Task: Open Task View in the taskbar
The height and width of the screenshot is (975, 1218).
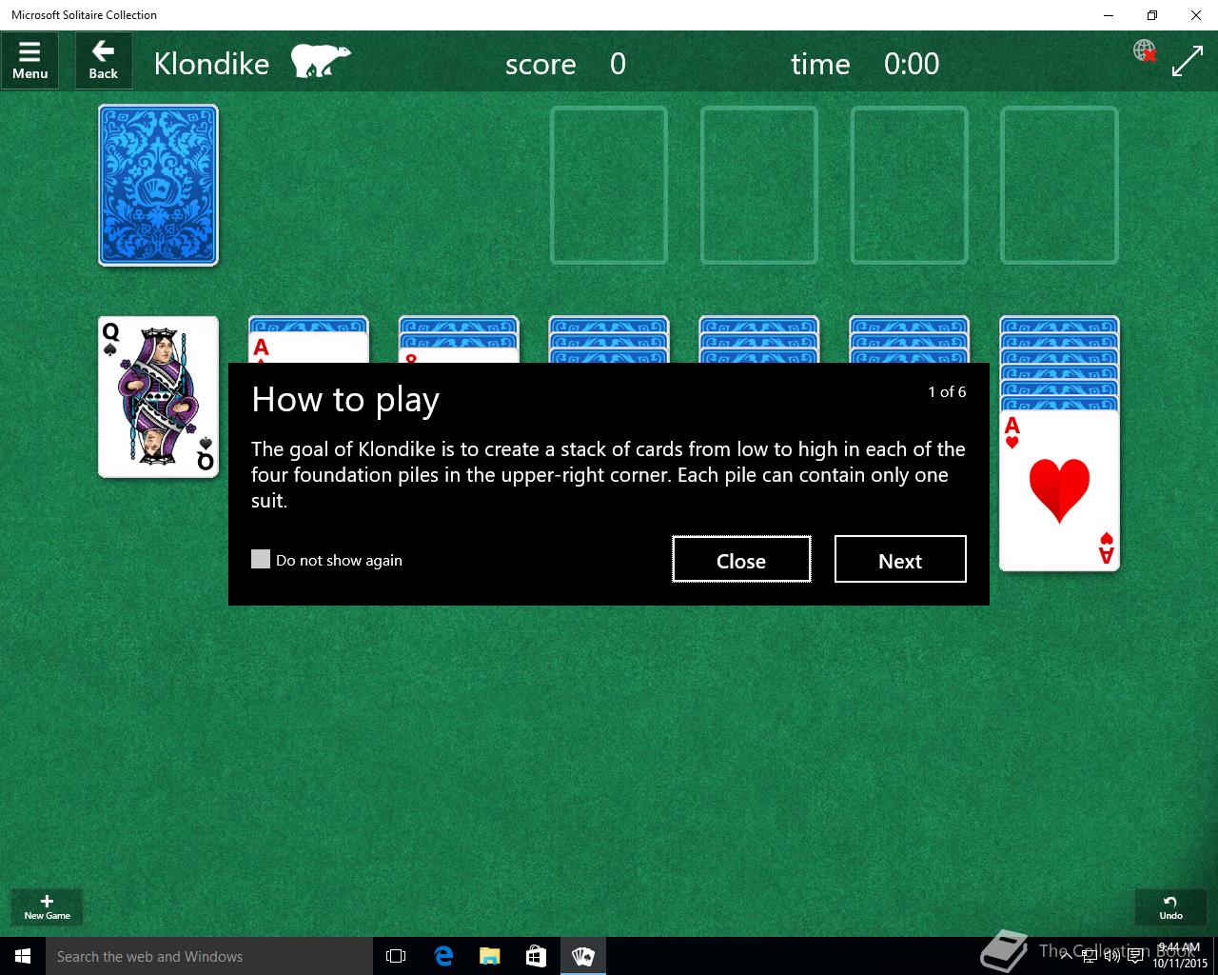Action: click(x=396, y=956)
